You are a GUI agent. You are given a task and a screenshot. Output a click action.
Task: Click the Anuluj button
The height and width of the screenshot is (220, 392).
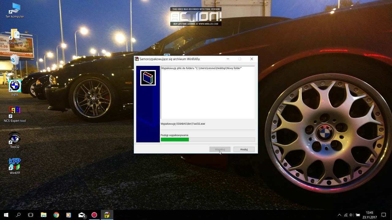(x=244, y=149)
